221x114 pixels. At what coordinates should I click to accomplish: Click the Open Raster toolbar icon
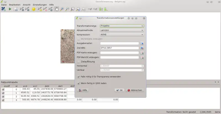[x=3, y=9]
